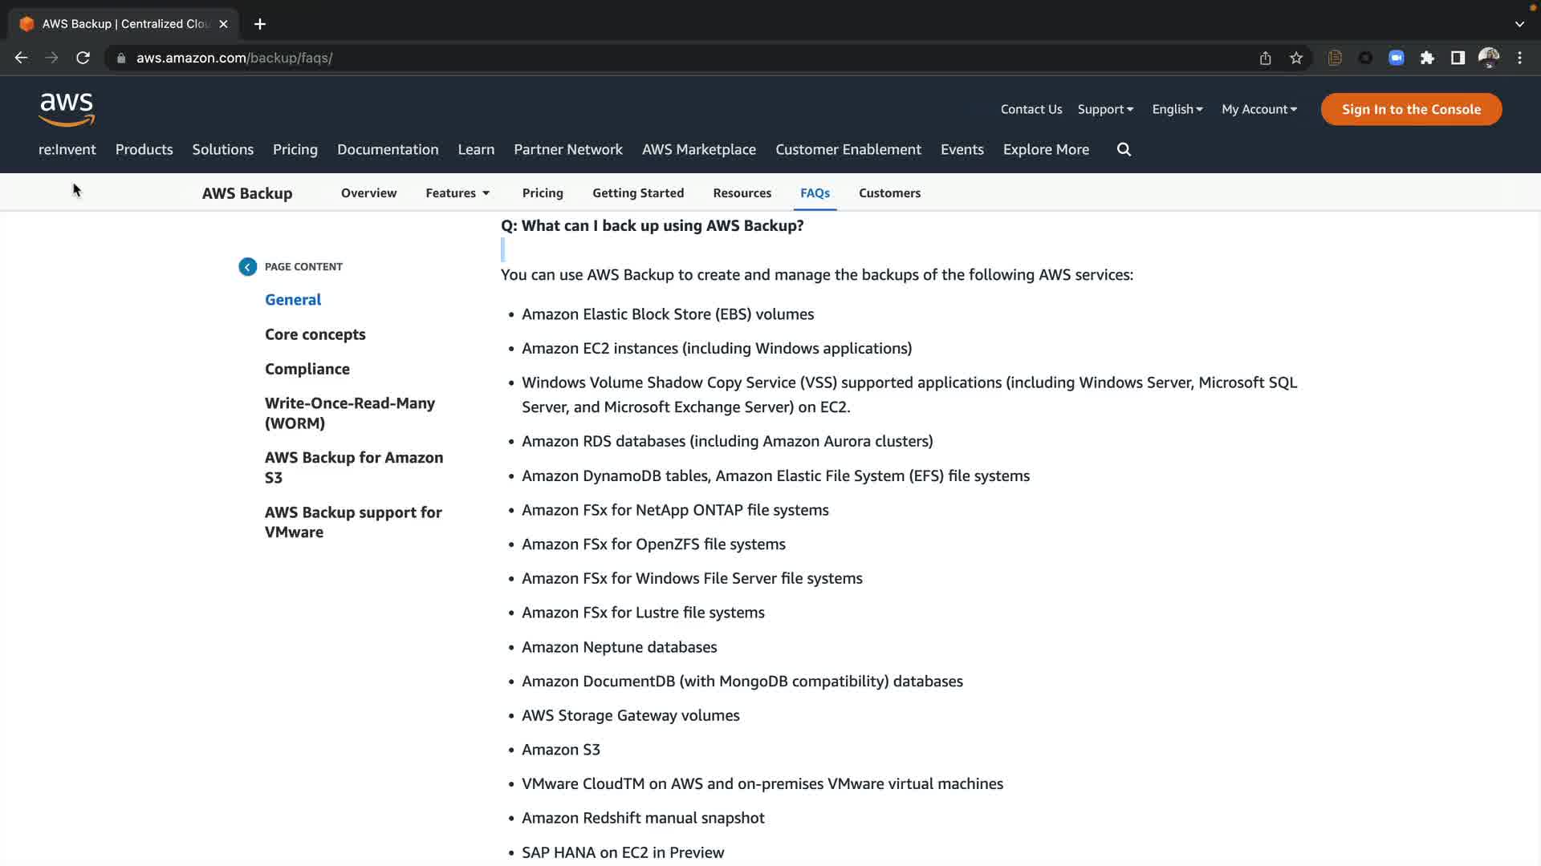Click the share page icon in address bar
Screen dimensions: 1541x866
pyautogui.click(x=1265, y=58)
